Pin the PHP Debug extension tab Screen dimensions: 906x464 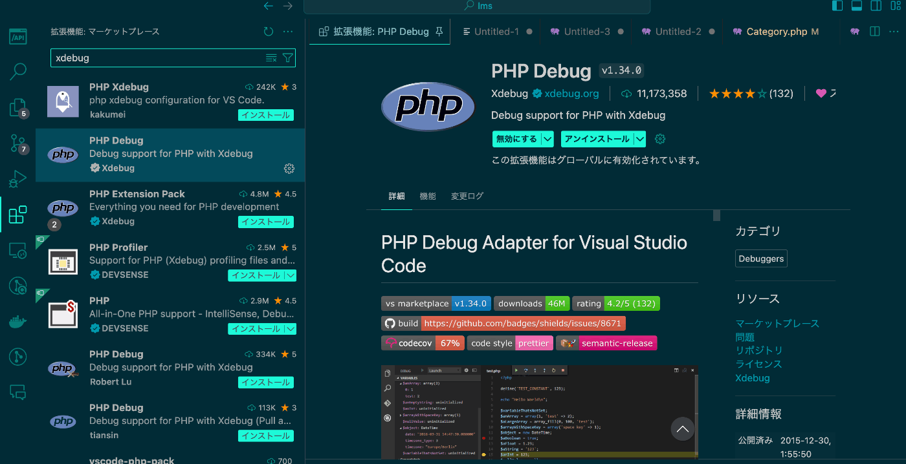439,31
